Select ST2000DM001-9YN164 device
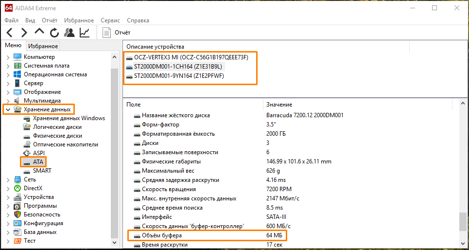469x250 pixels. point(179,76)
